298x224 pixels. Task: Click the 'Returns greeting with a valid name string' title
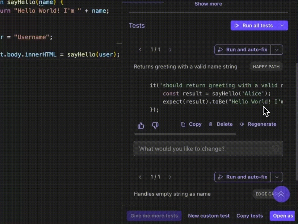186,67
